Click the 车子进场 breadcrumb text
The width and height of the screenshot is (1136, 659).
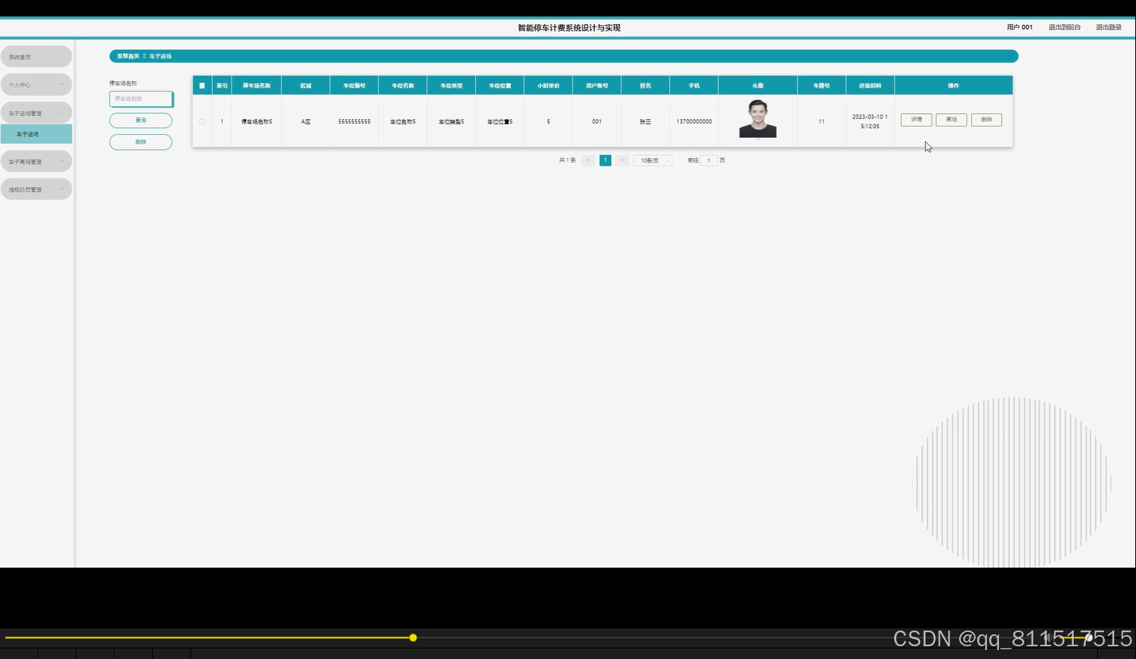click(160, 56)
